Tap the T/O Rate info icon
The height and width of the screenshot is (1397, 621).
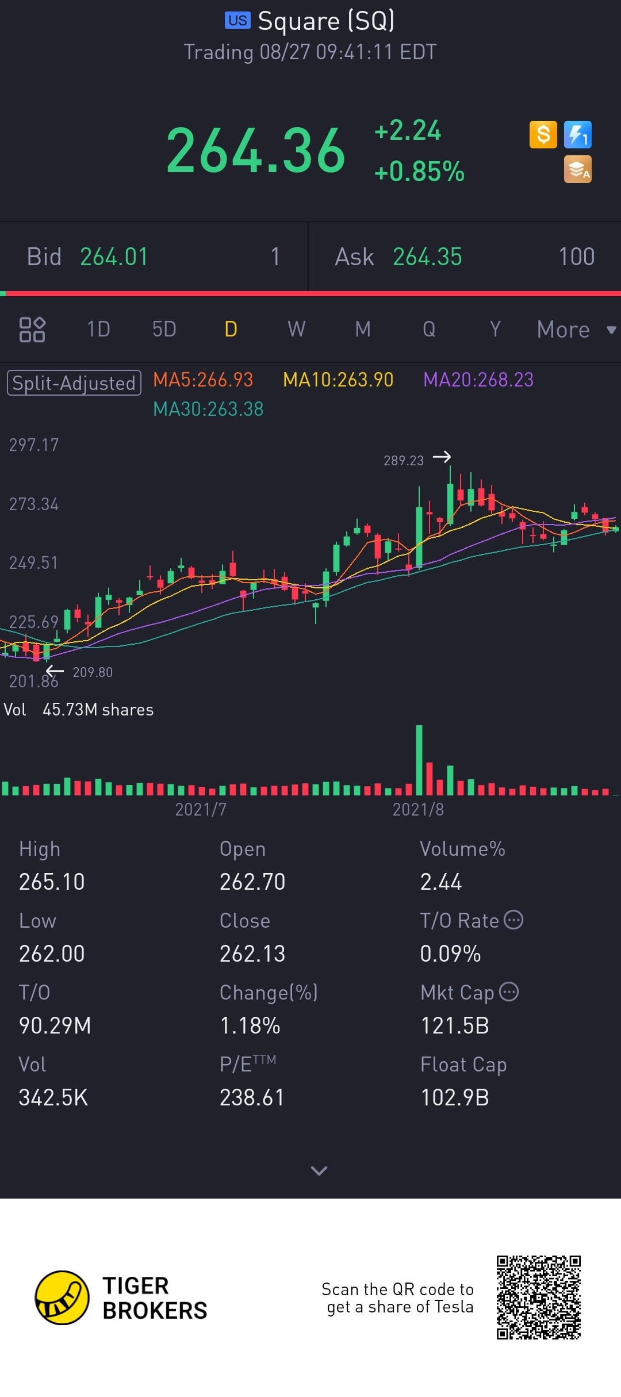click(x=513, y=920)
